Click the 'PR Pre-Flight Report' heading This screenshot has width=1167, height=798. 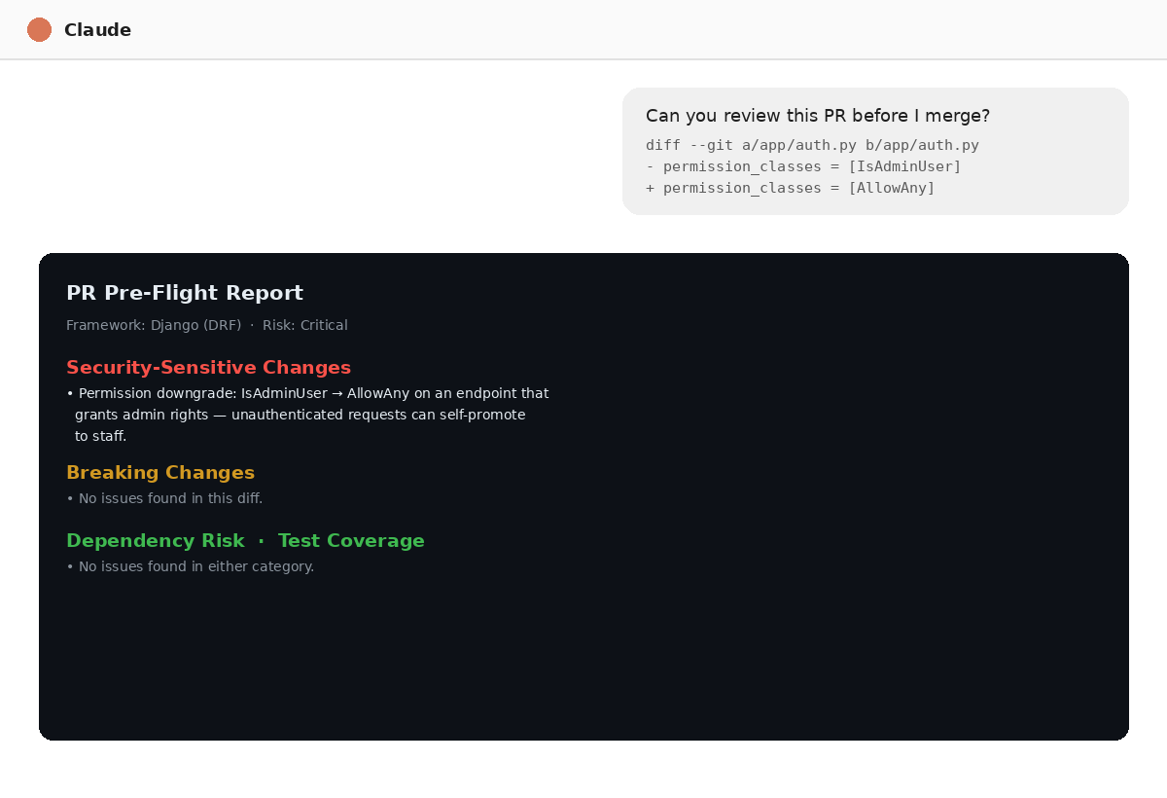[185, 293]
